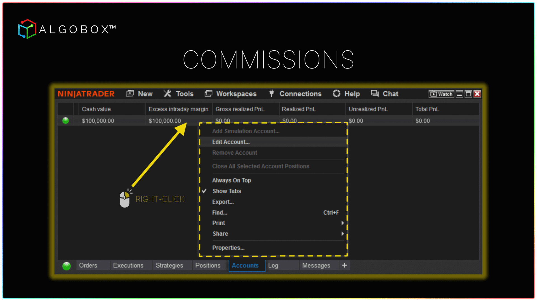Click the Workspaces icon
This screenshot has width=537, height=301.
tap(208, 94)
